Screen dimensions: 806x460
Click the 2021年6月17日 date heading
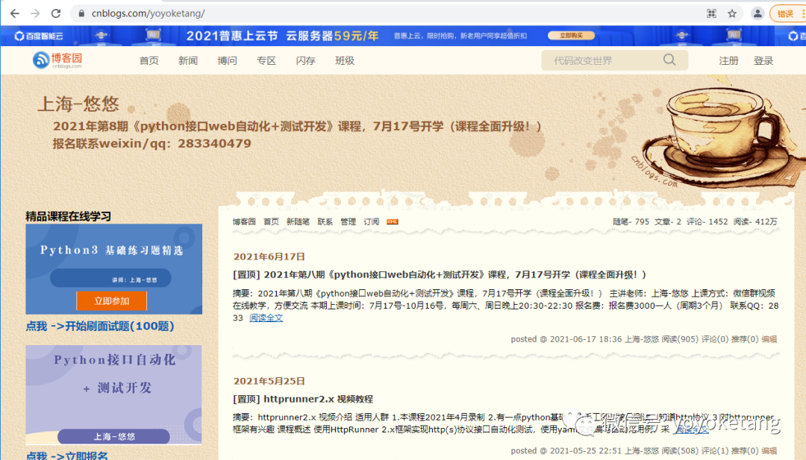[269, 256]
